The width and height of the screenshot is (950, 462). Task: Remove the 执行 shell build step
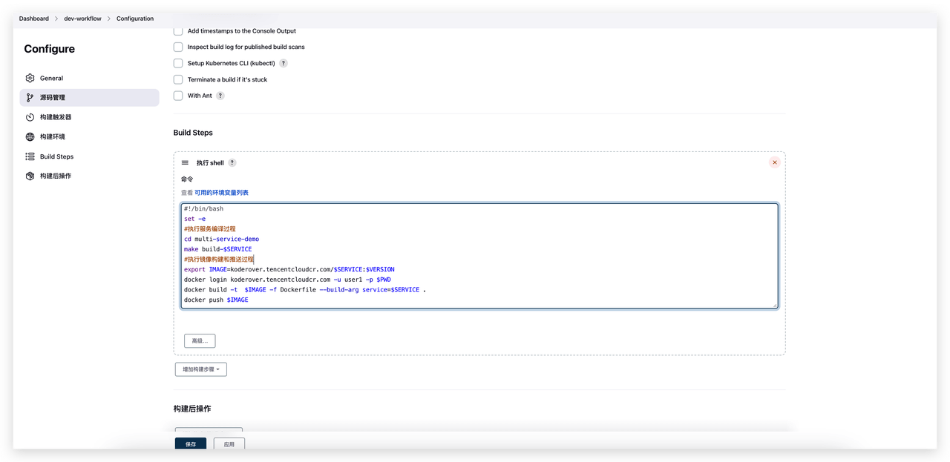pyautogui.click(x=774, y=162)
